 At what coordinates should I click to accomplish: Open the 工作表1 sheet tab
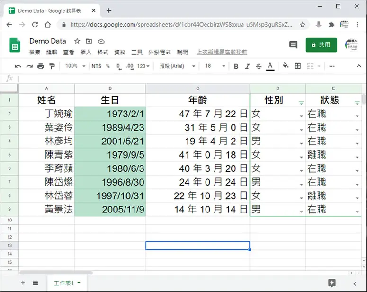[67, 283]
